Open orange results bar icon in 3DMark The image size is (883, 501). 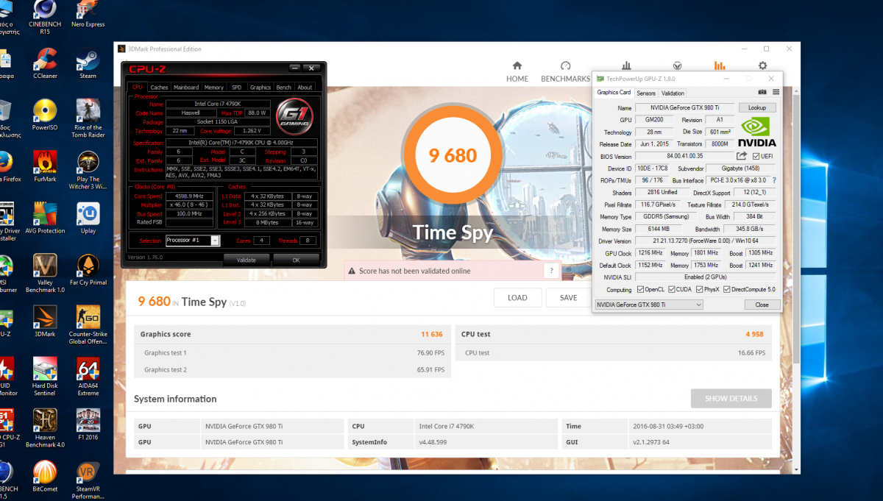click(x=720, y=65)
